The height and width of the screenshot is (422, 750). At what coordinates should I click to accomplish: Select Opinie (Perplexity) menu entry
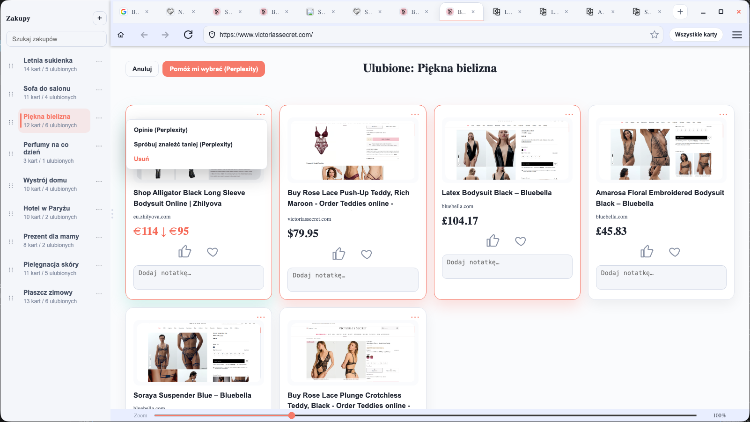[161, 130]
